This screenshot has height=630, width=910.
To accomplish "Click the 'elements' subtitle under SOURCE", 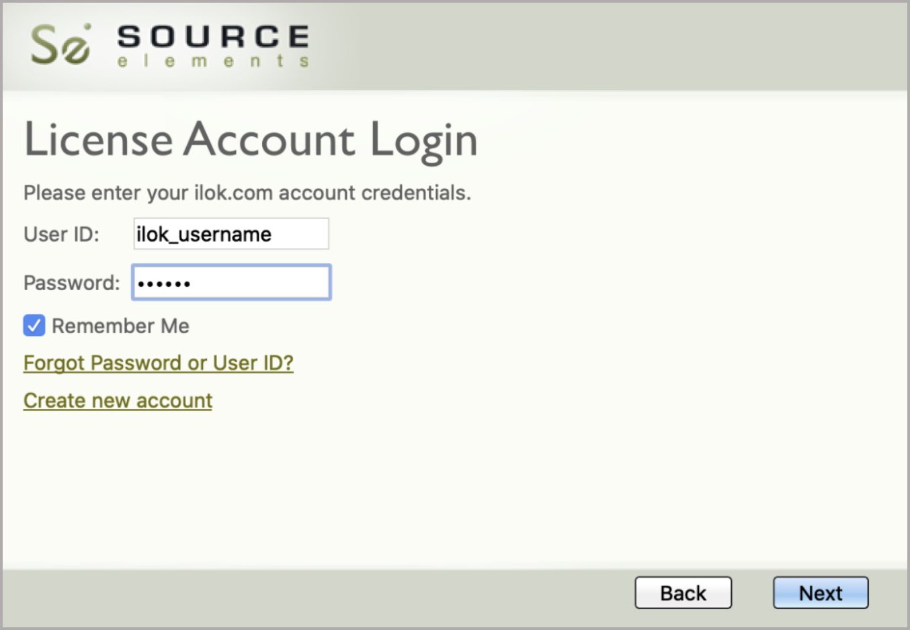I will click(213, 62).
